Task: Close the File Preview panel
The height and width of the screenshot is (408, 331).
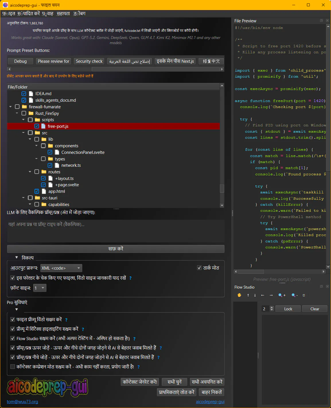Action: pos(327,21)
